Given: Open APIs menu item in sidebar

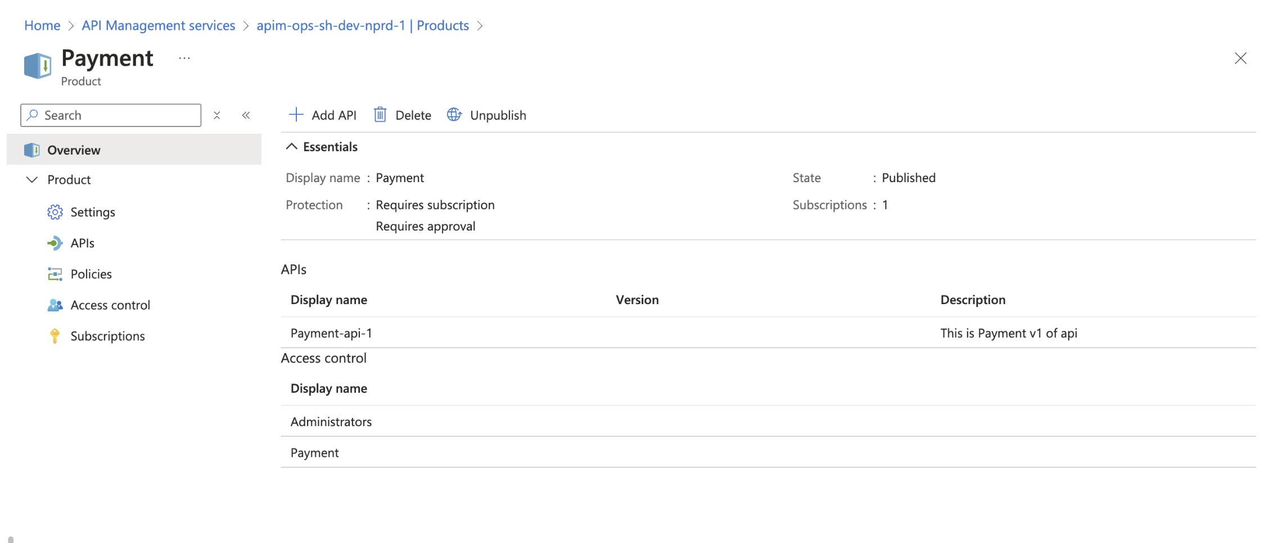Looking at the screenshot, I should 83,243.
